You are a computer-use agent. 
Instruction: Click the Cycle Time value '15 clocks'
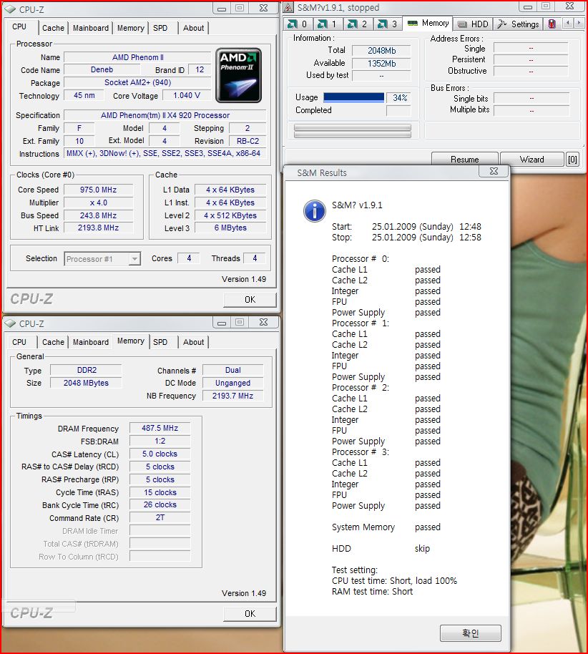[x=160, y=492]
